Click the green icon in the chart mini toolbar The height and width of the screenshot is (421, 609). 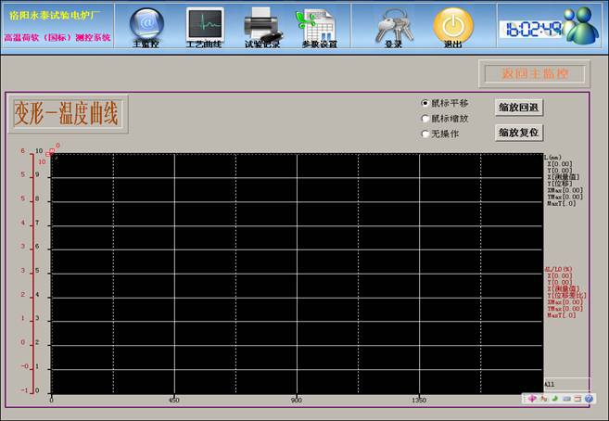(554, 399)
